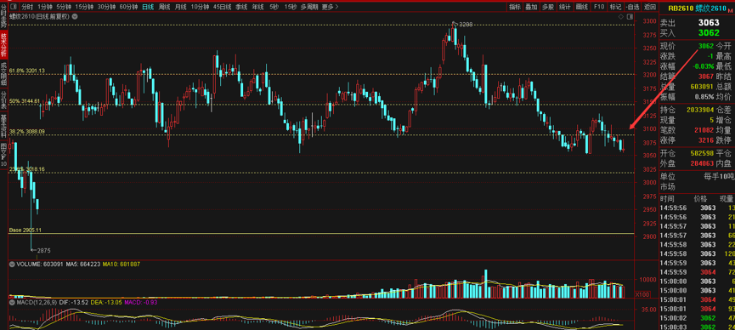Select the 15分钟 period
Image resolution: width=735 pixels, height=330 pixels.
point(84,7)
